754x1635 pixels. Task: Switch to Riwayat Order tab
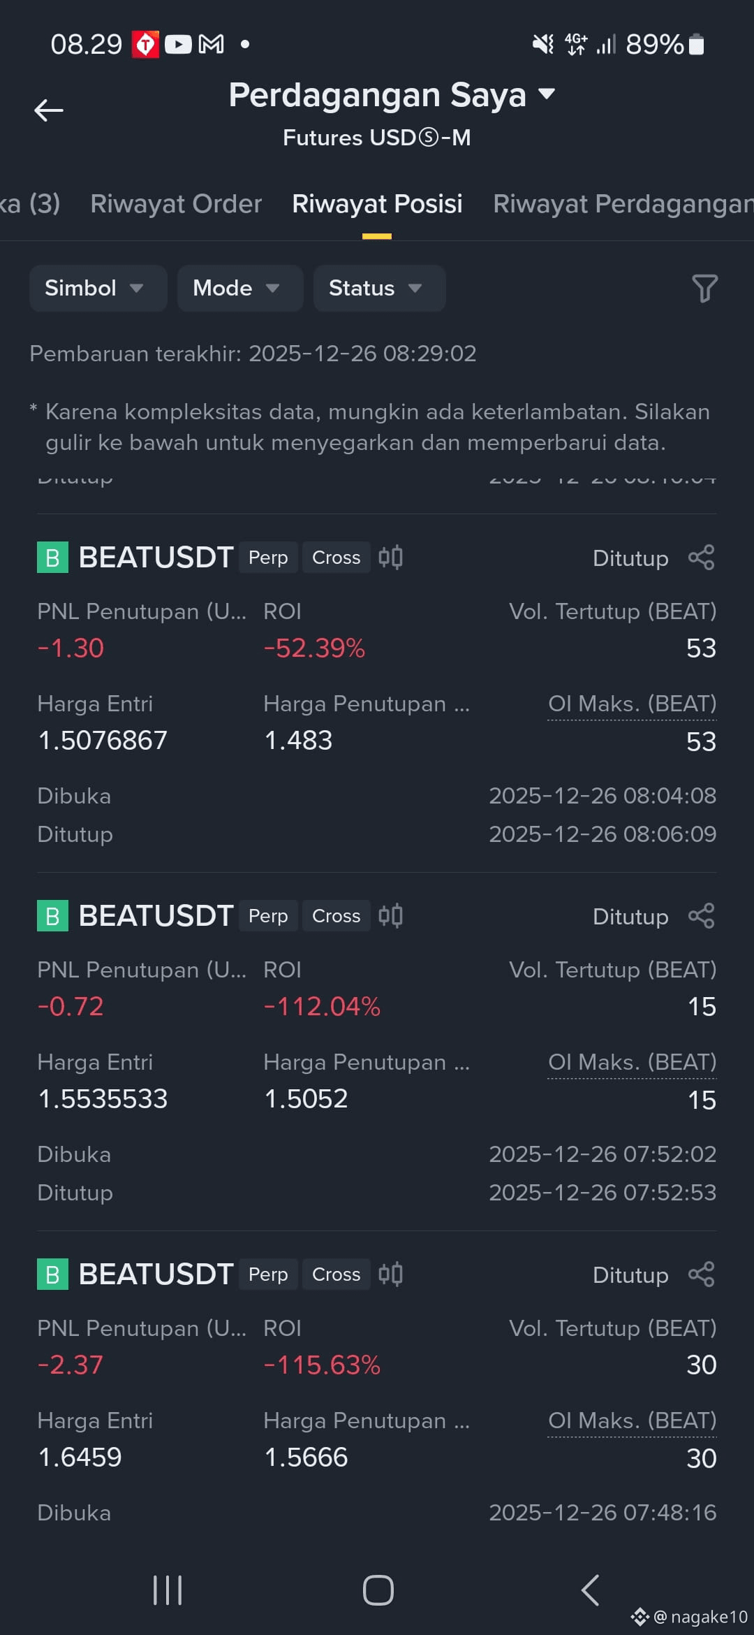click(176, 204)
